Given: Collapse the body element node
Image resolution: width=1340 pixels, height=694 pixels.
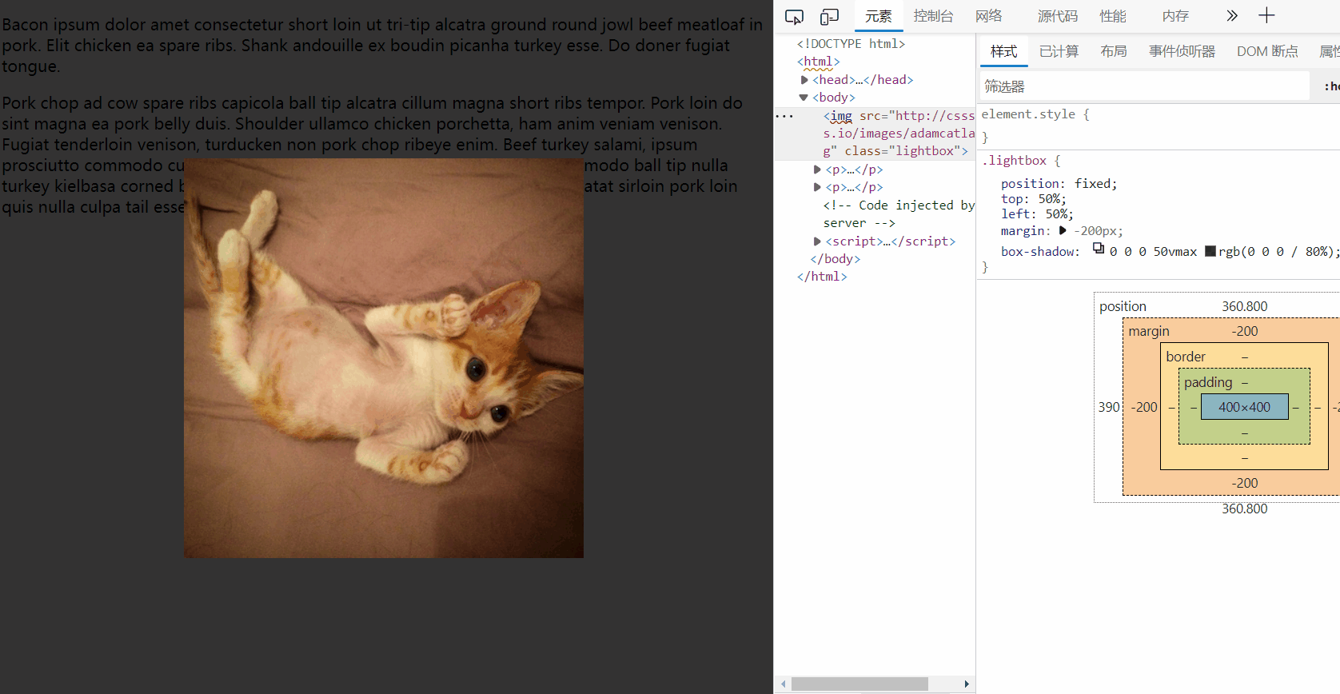Looking at the screenshot, I should pyautogui.click(x=804, y=98).
